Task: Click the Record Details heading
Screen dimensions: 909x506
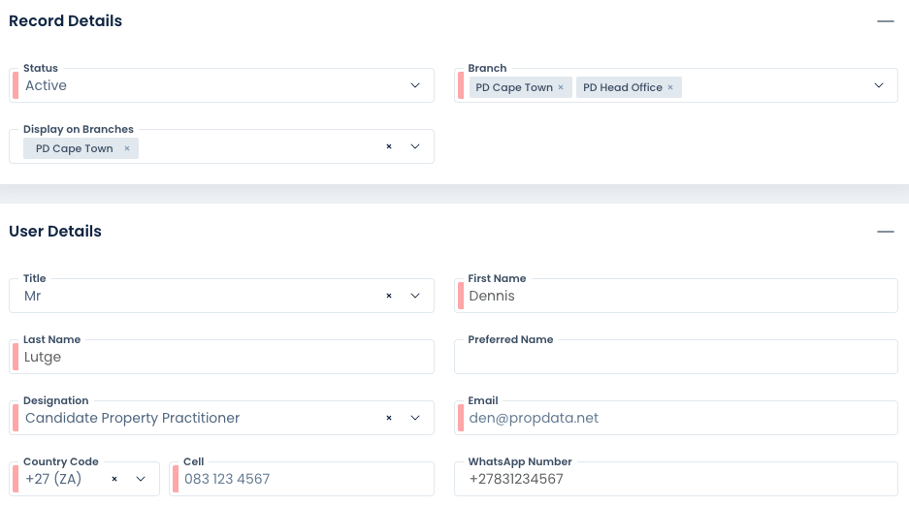Action: click(66, 21)
